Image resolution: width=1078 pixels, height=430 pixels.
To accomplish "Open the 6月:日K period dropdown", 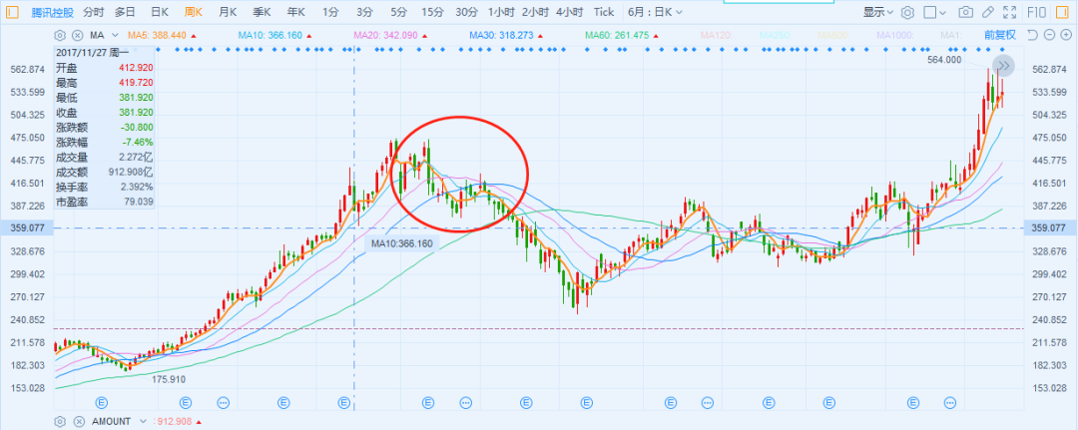I will coord(655,12).
